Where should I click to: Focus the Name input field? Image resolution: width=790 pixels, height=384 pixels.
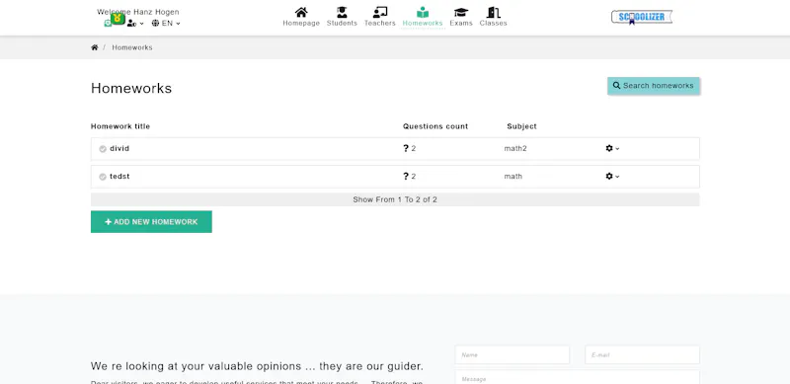[x=512, y=354]
